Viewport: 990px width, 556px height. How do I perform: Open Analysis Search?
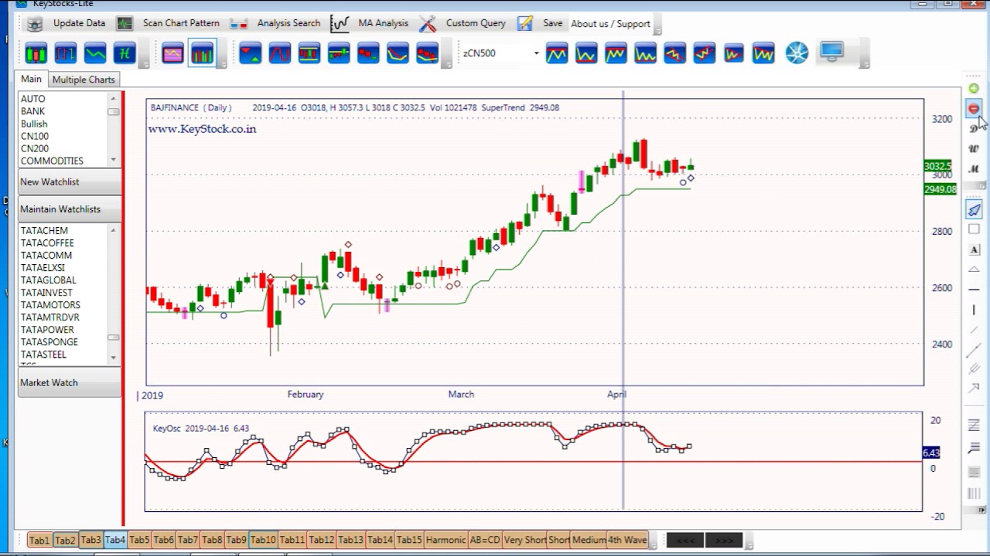275,23
